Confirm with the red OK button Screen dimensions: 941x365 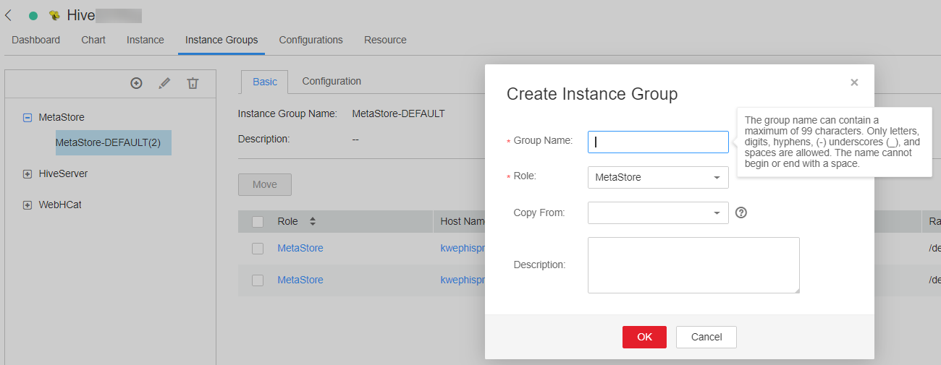point(644,337)
